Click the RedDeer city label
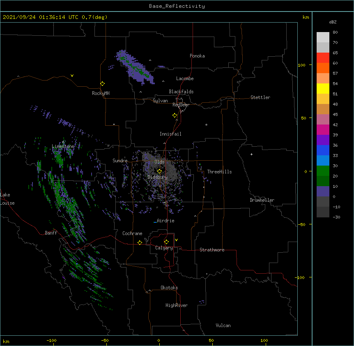The width and height of the screenshot is (354, 346). (x=181, y=105)
